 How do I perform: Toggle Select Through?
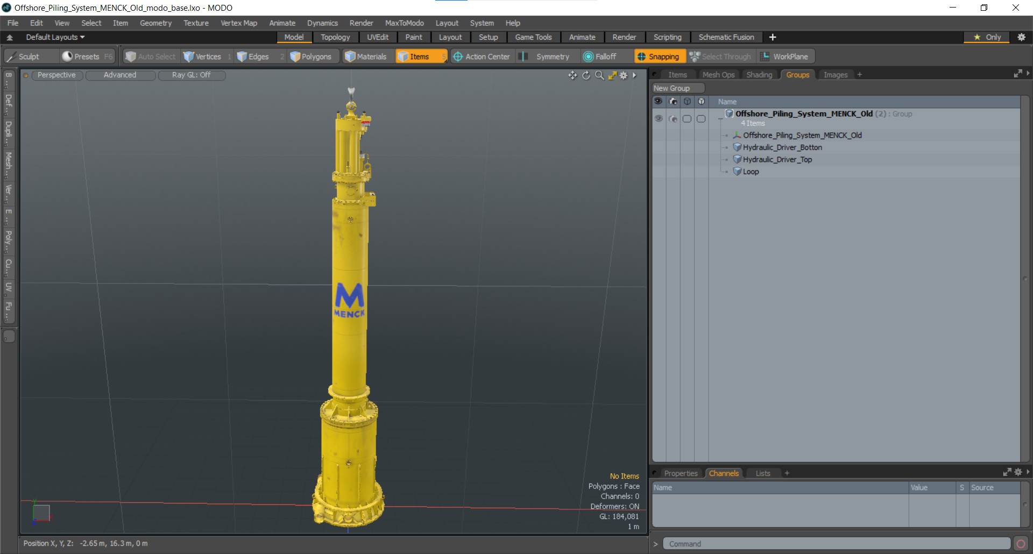[x=721, y=56]
